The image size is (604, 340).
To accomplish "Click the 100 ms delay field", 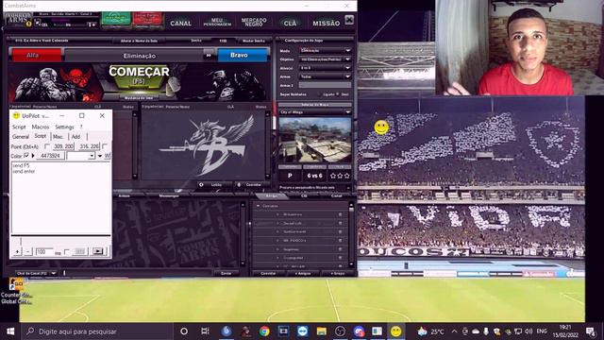I will pyautogui.click(x=44, y=252).
